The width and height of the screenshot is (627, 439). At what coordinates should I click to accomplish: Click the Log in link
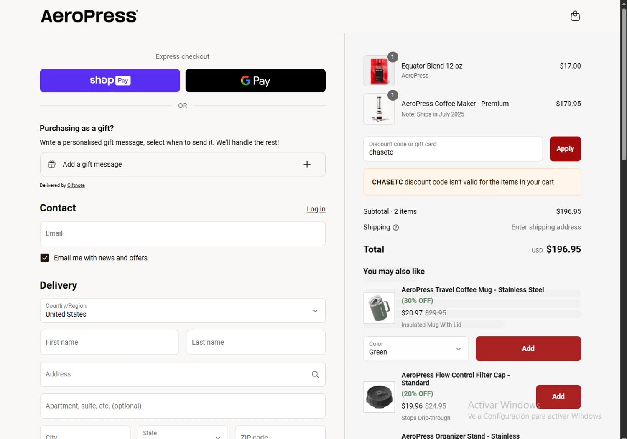click(316, 209)
